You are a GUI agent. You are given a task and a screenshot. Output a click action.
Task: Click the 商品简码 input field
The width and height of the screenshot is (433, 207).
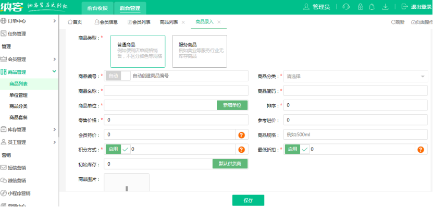pyautogui.click(x=356, y=90)
